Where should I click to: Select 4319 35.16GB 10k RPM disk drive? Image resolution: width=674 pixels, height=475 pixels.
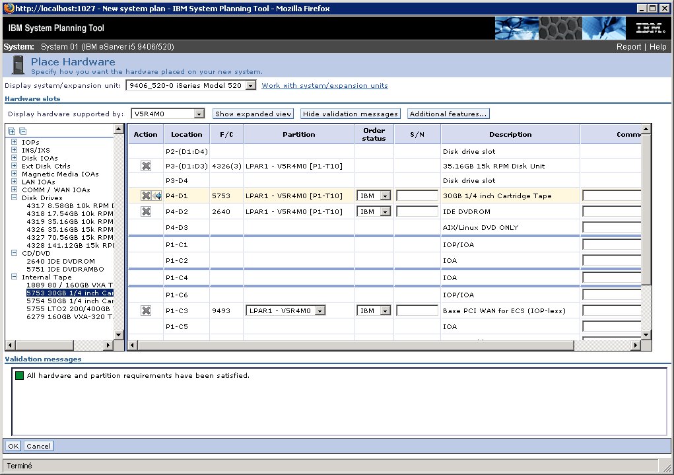(x=70, y=221)
